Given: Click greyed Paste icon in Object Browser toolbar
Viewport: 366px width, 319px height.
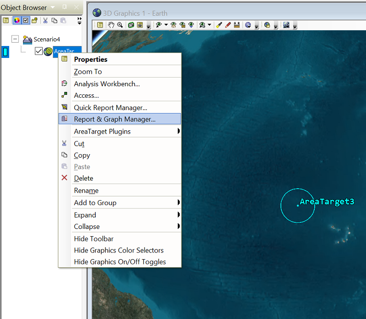Looking at the screenshot, I should 63,21.
